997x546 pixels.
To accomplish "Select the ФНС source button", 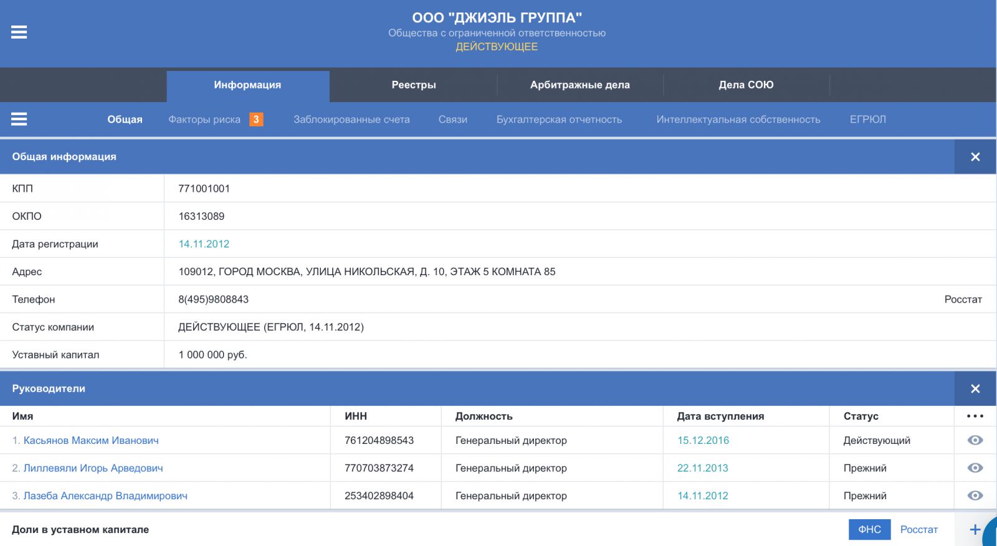I will pyautogui.click(x=869, y=530).
